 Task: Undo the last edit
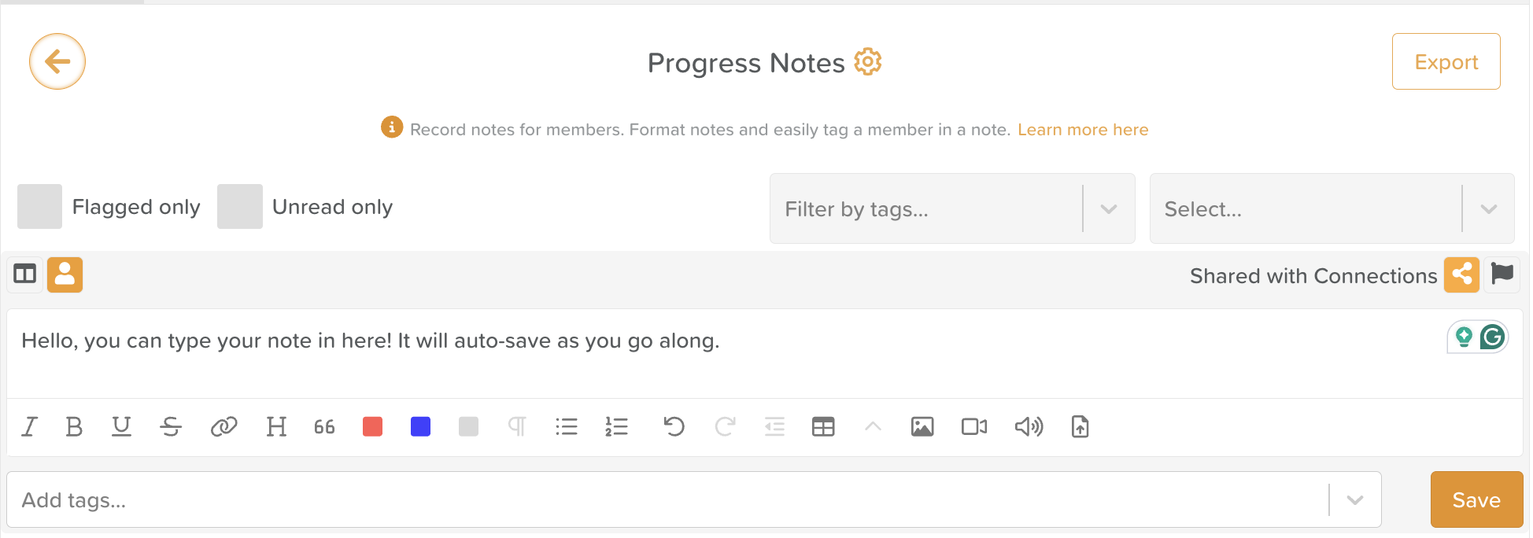pyautogui.click(x=674, y=426)
